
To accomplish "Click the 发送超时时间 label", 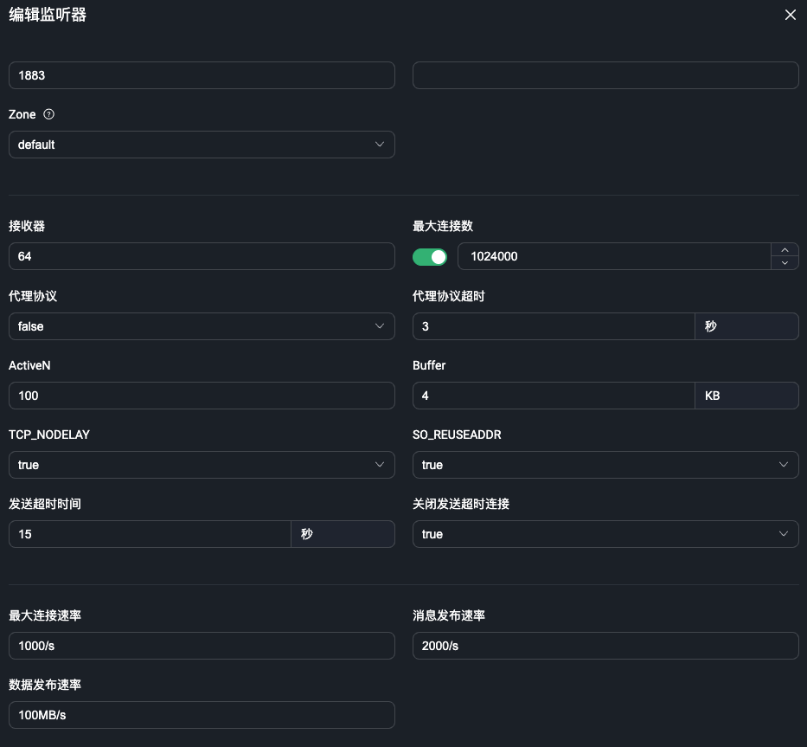I will coord(45,504).
